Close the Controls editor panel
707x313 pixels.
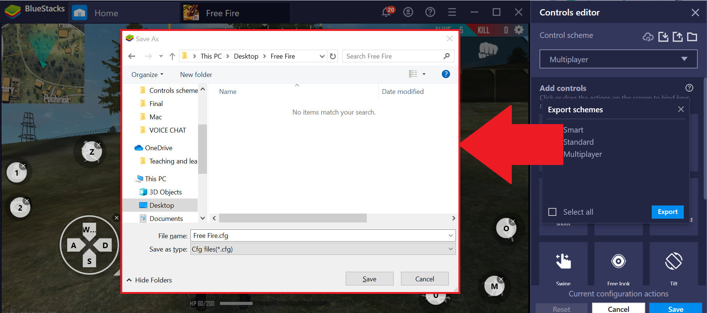695,13
